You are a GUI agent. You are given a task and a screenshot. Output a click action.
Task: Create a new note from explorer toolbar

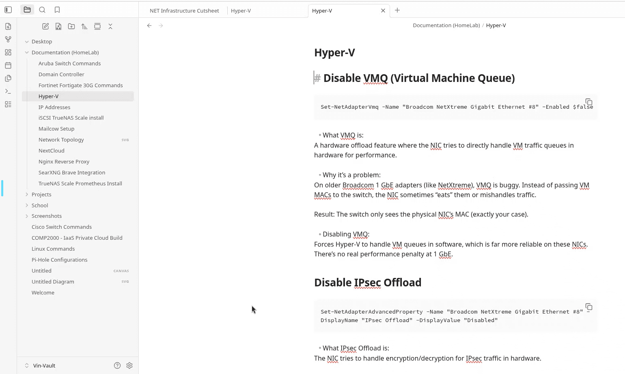45,26
